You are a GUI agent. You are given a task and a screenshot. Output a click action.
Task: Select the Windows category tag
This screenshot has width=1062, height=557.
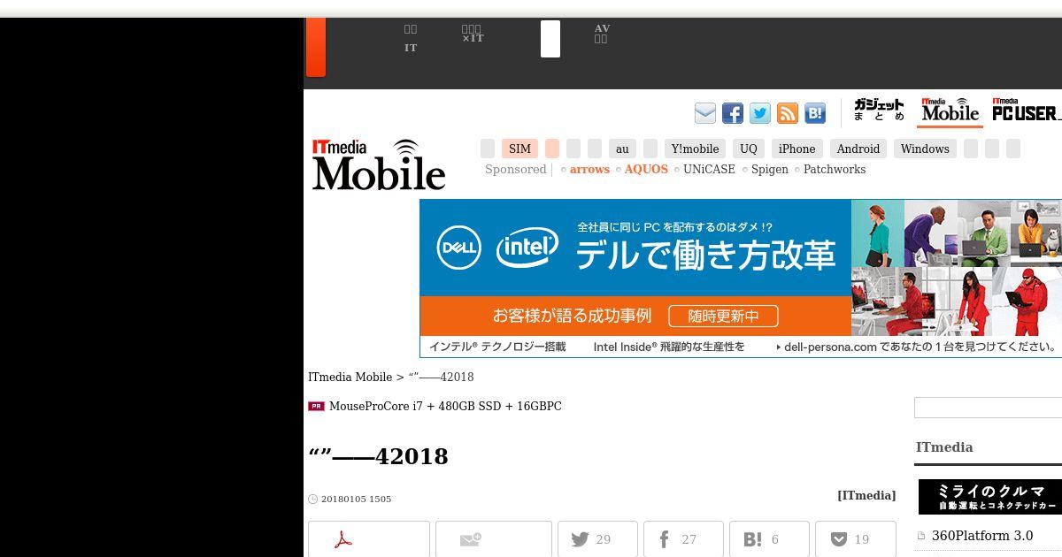(925, 149)
